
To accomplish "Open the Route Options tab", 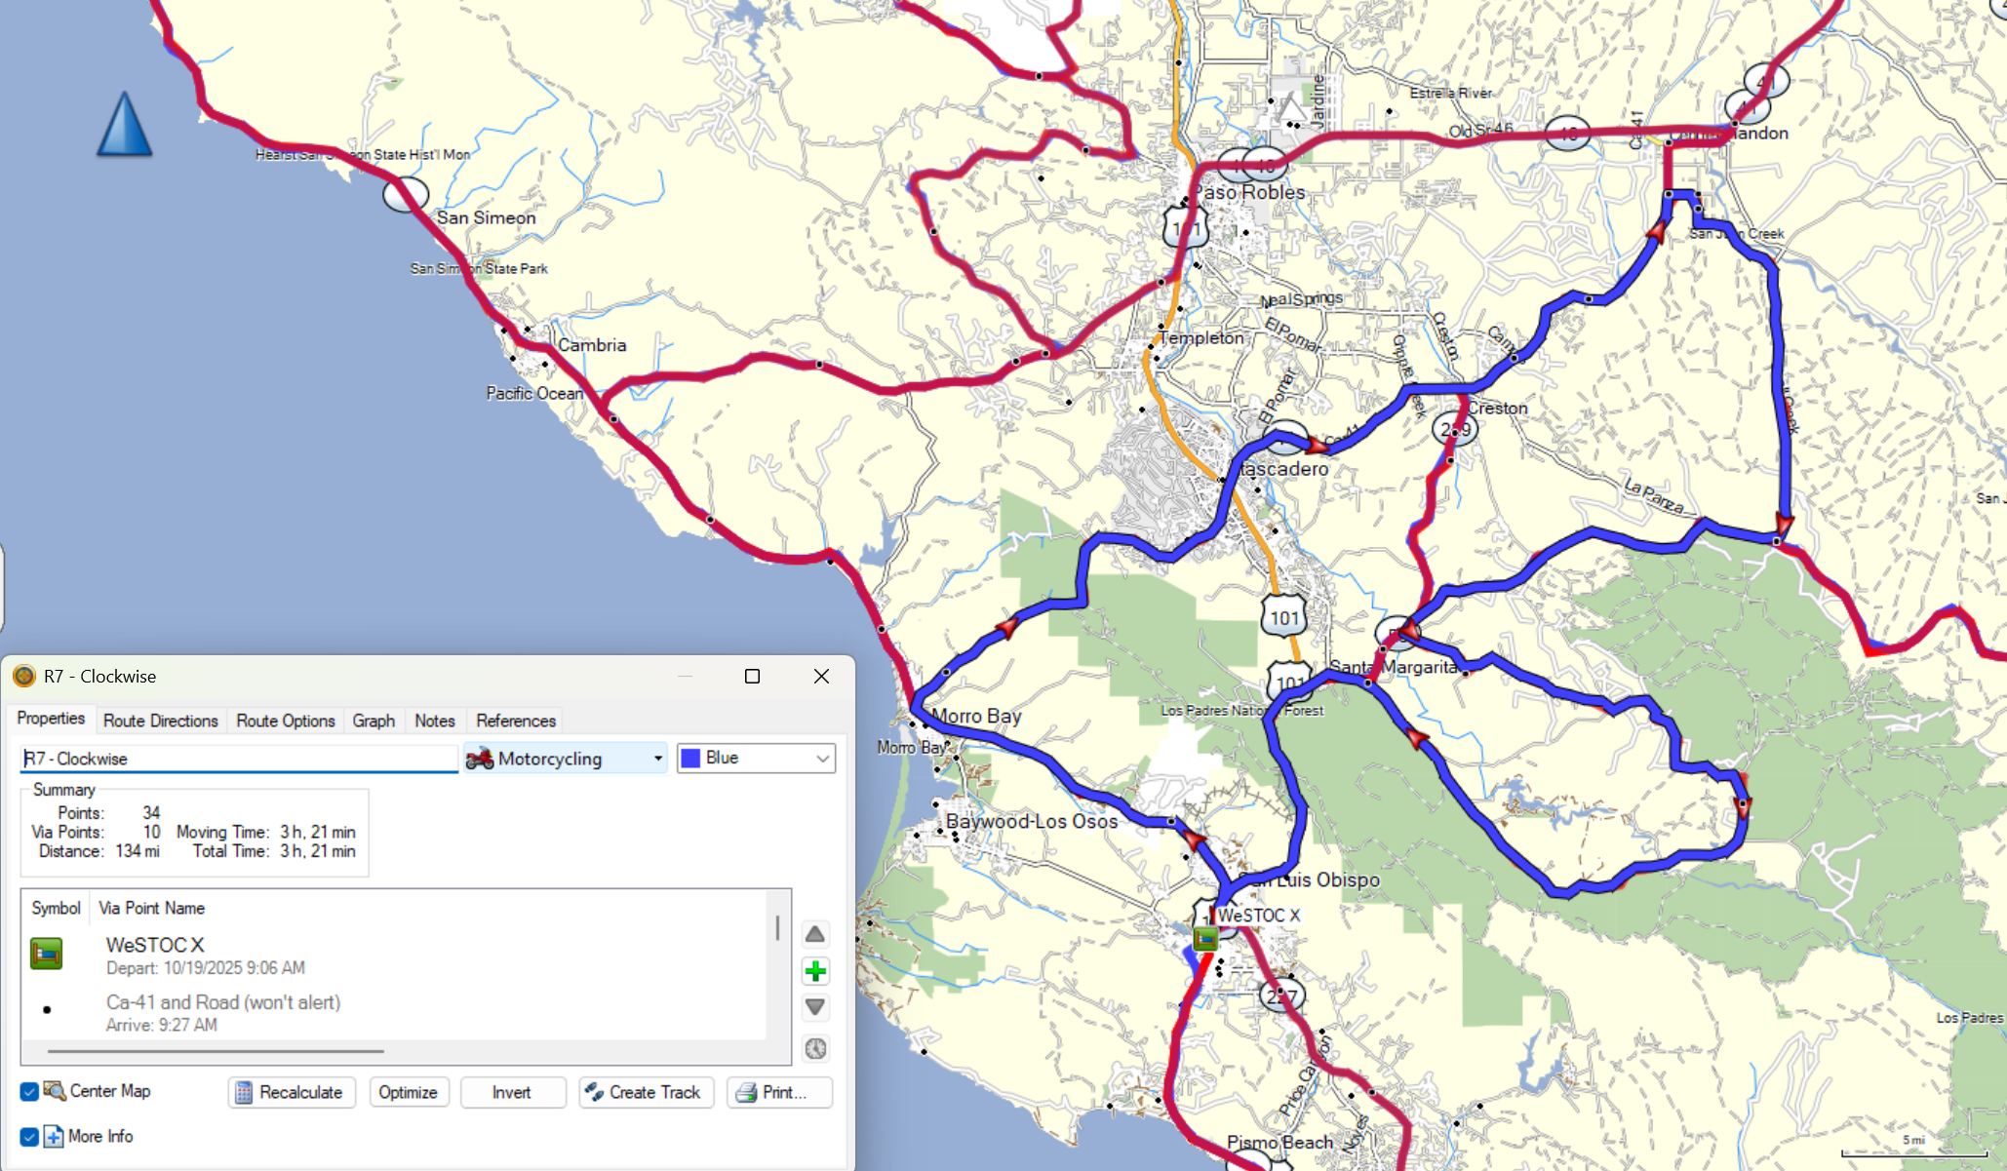I will [x=286, y=721].
